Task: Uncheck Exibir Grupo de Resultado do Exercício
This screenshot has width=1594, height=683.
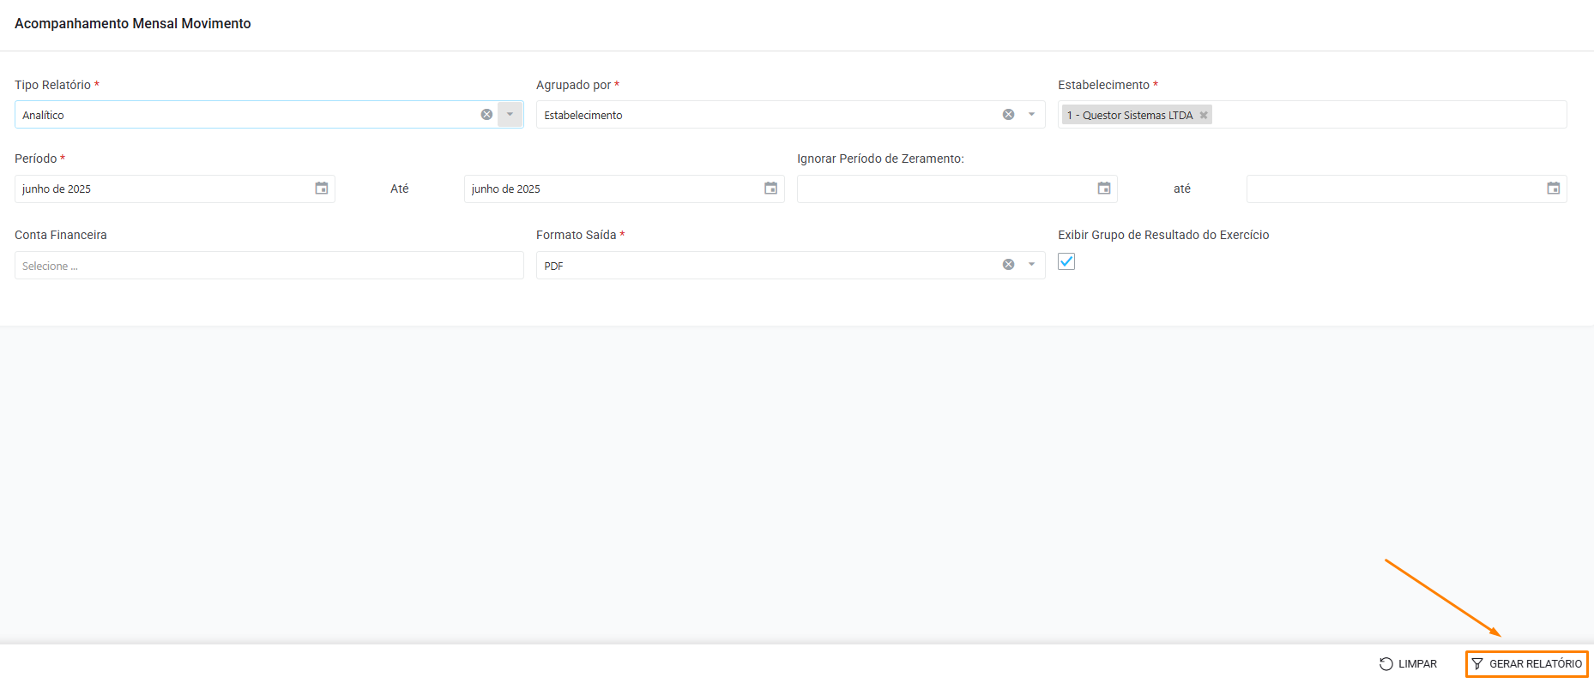Action: coord(1066,261)
